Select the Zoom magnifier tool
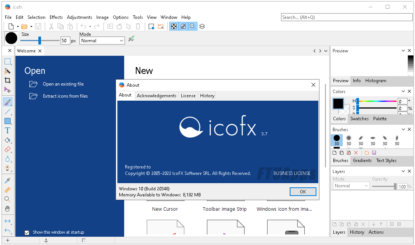This screenshot has height=245, width=415. 8,199
